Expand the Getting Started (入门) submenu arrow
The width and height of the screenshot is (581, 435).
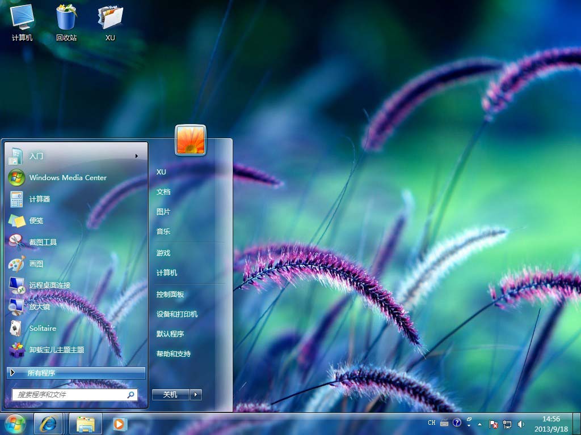(137, 156)
